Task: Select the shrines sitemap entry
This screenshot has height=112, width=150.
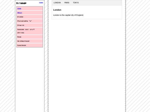Action: pyautogui.click(x=21, y=33)
